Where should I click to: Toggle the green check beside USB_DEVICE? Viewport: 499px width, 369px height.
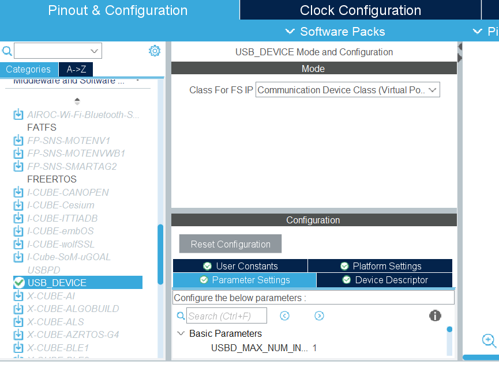coord(18,283)
